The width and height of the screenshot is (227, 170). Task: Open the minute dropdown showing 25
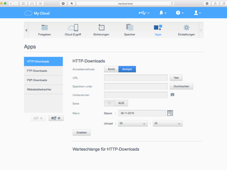tap(168, 123)
